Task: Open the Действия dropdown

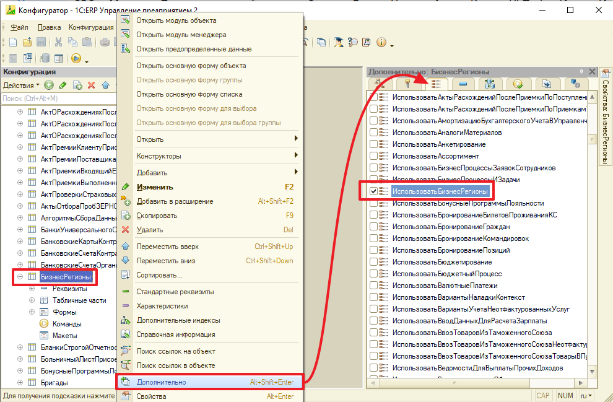Action: tap(22, 85)
